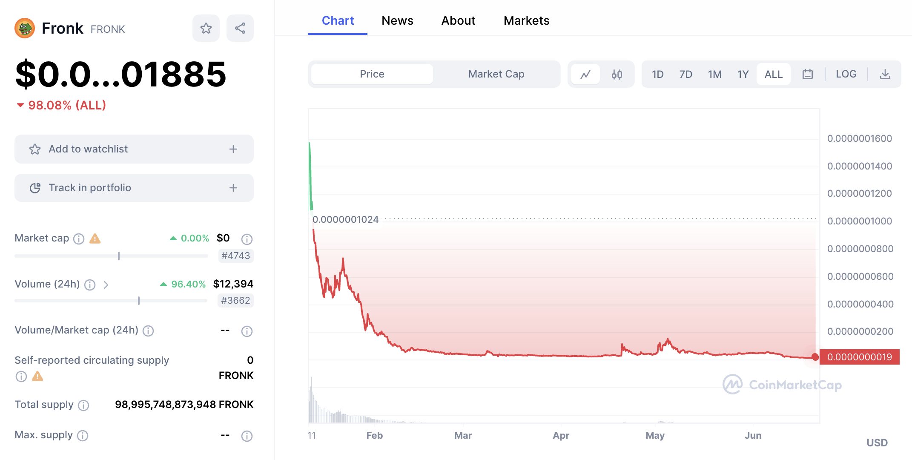912x460 pixels.
Task: Select Price chart mode
Action: tap(372, 74)
